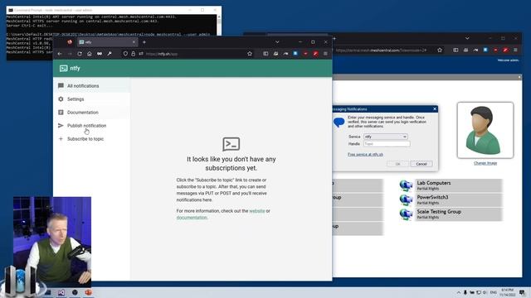Follow the documentation link in ntfy message
This screenshot has height=298, width=531.
coord(192,218)
